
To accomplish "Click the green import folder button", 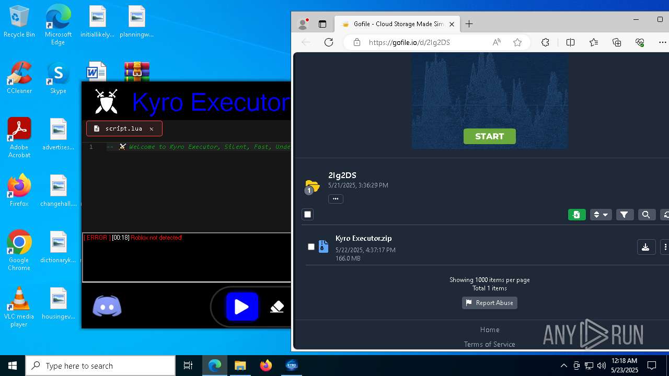I will coord(576,215).
